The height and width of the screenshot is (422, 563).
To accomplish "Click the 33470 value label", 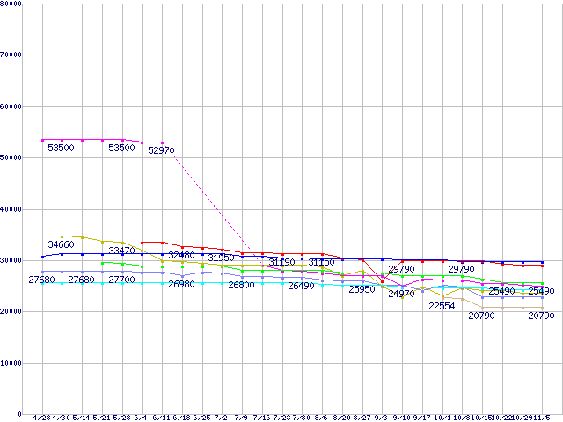I will (121, 251).
